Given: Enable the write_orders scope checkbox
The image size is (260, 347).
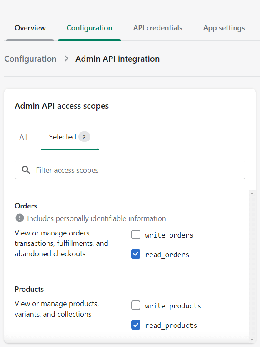Looking at the screenshot, I should pyautogui.click(x=136, y=235).
